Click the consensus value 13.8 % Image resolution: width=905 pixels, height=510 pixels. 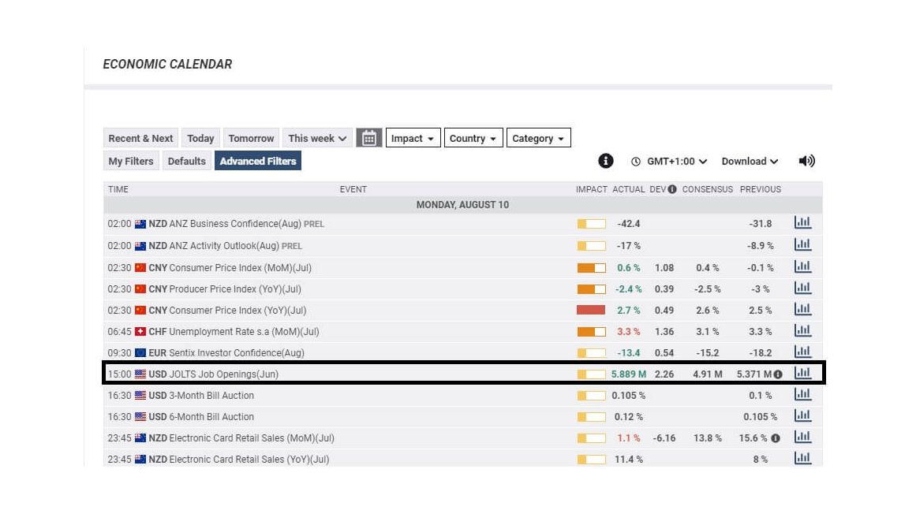[708, 438]
